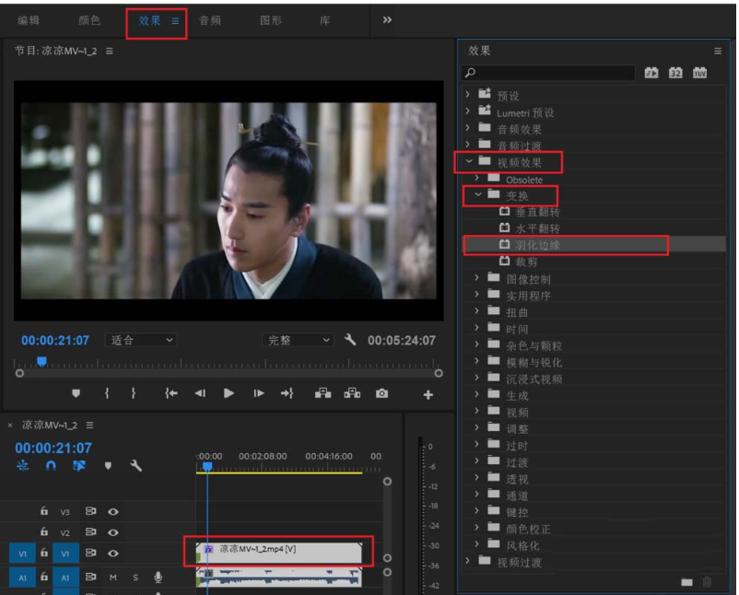The width and height of the screenshot is (739, 595).
Task: Click the effects search field
Action: point(549,73)
